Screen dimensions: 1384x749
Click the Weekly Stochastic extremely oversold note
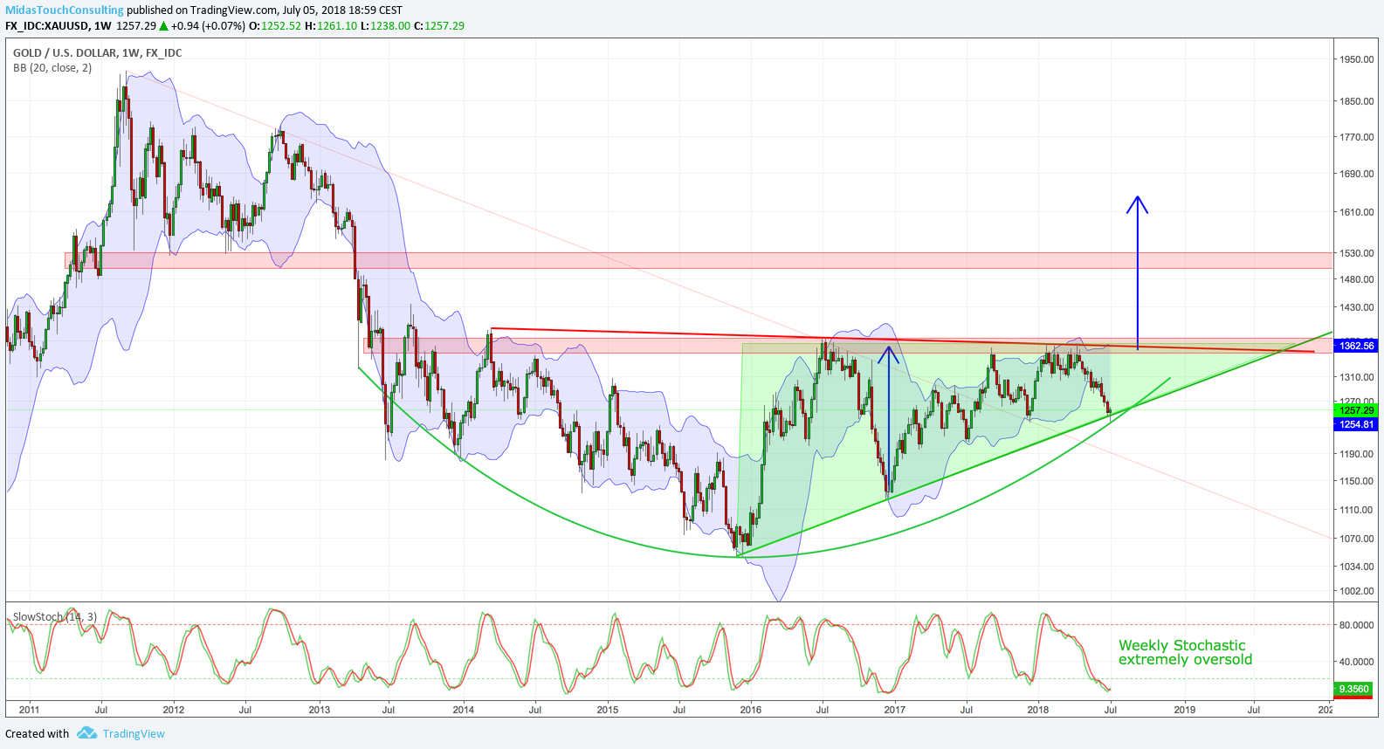[1185, 652]
